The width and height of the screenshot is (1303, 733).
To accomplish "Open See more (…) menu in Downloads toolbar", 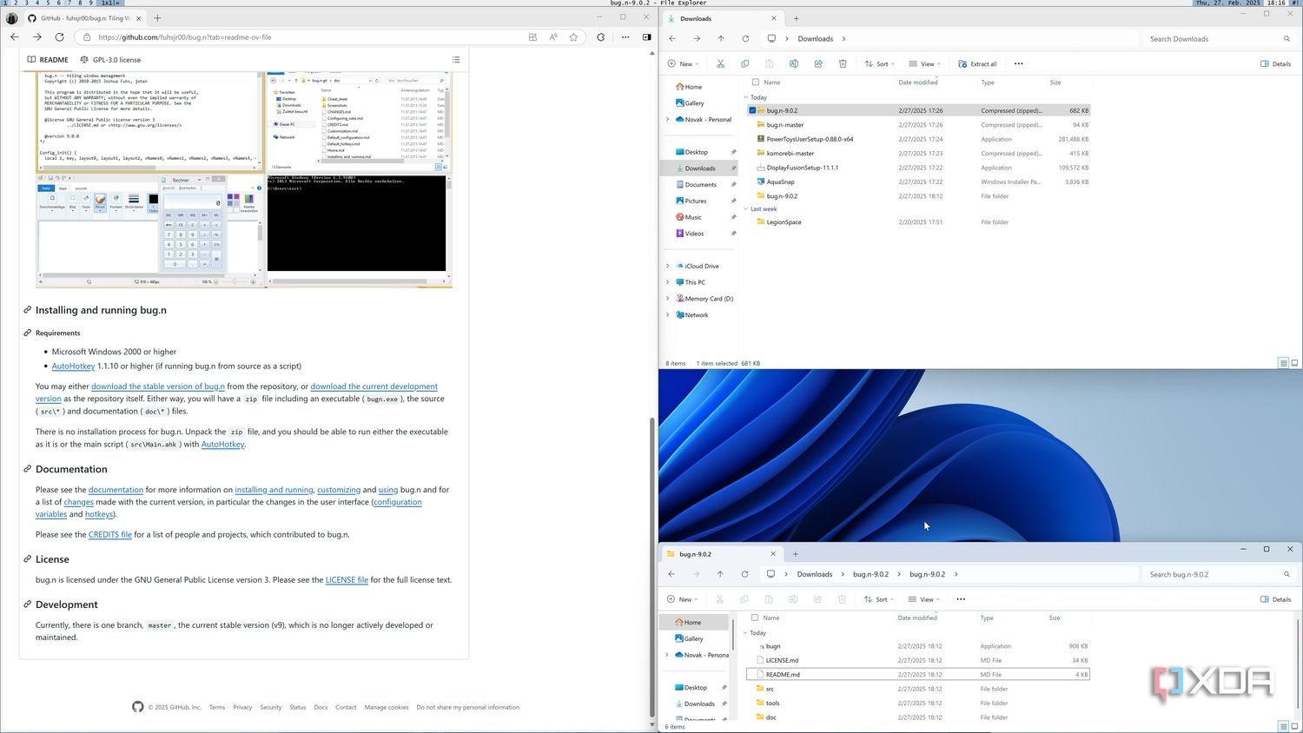I will pos(1019,63).
